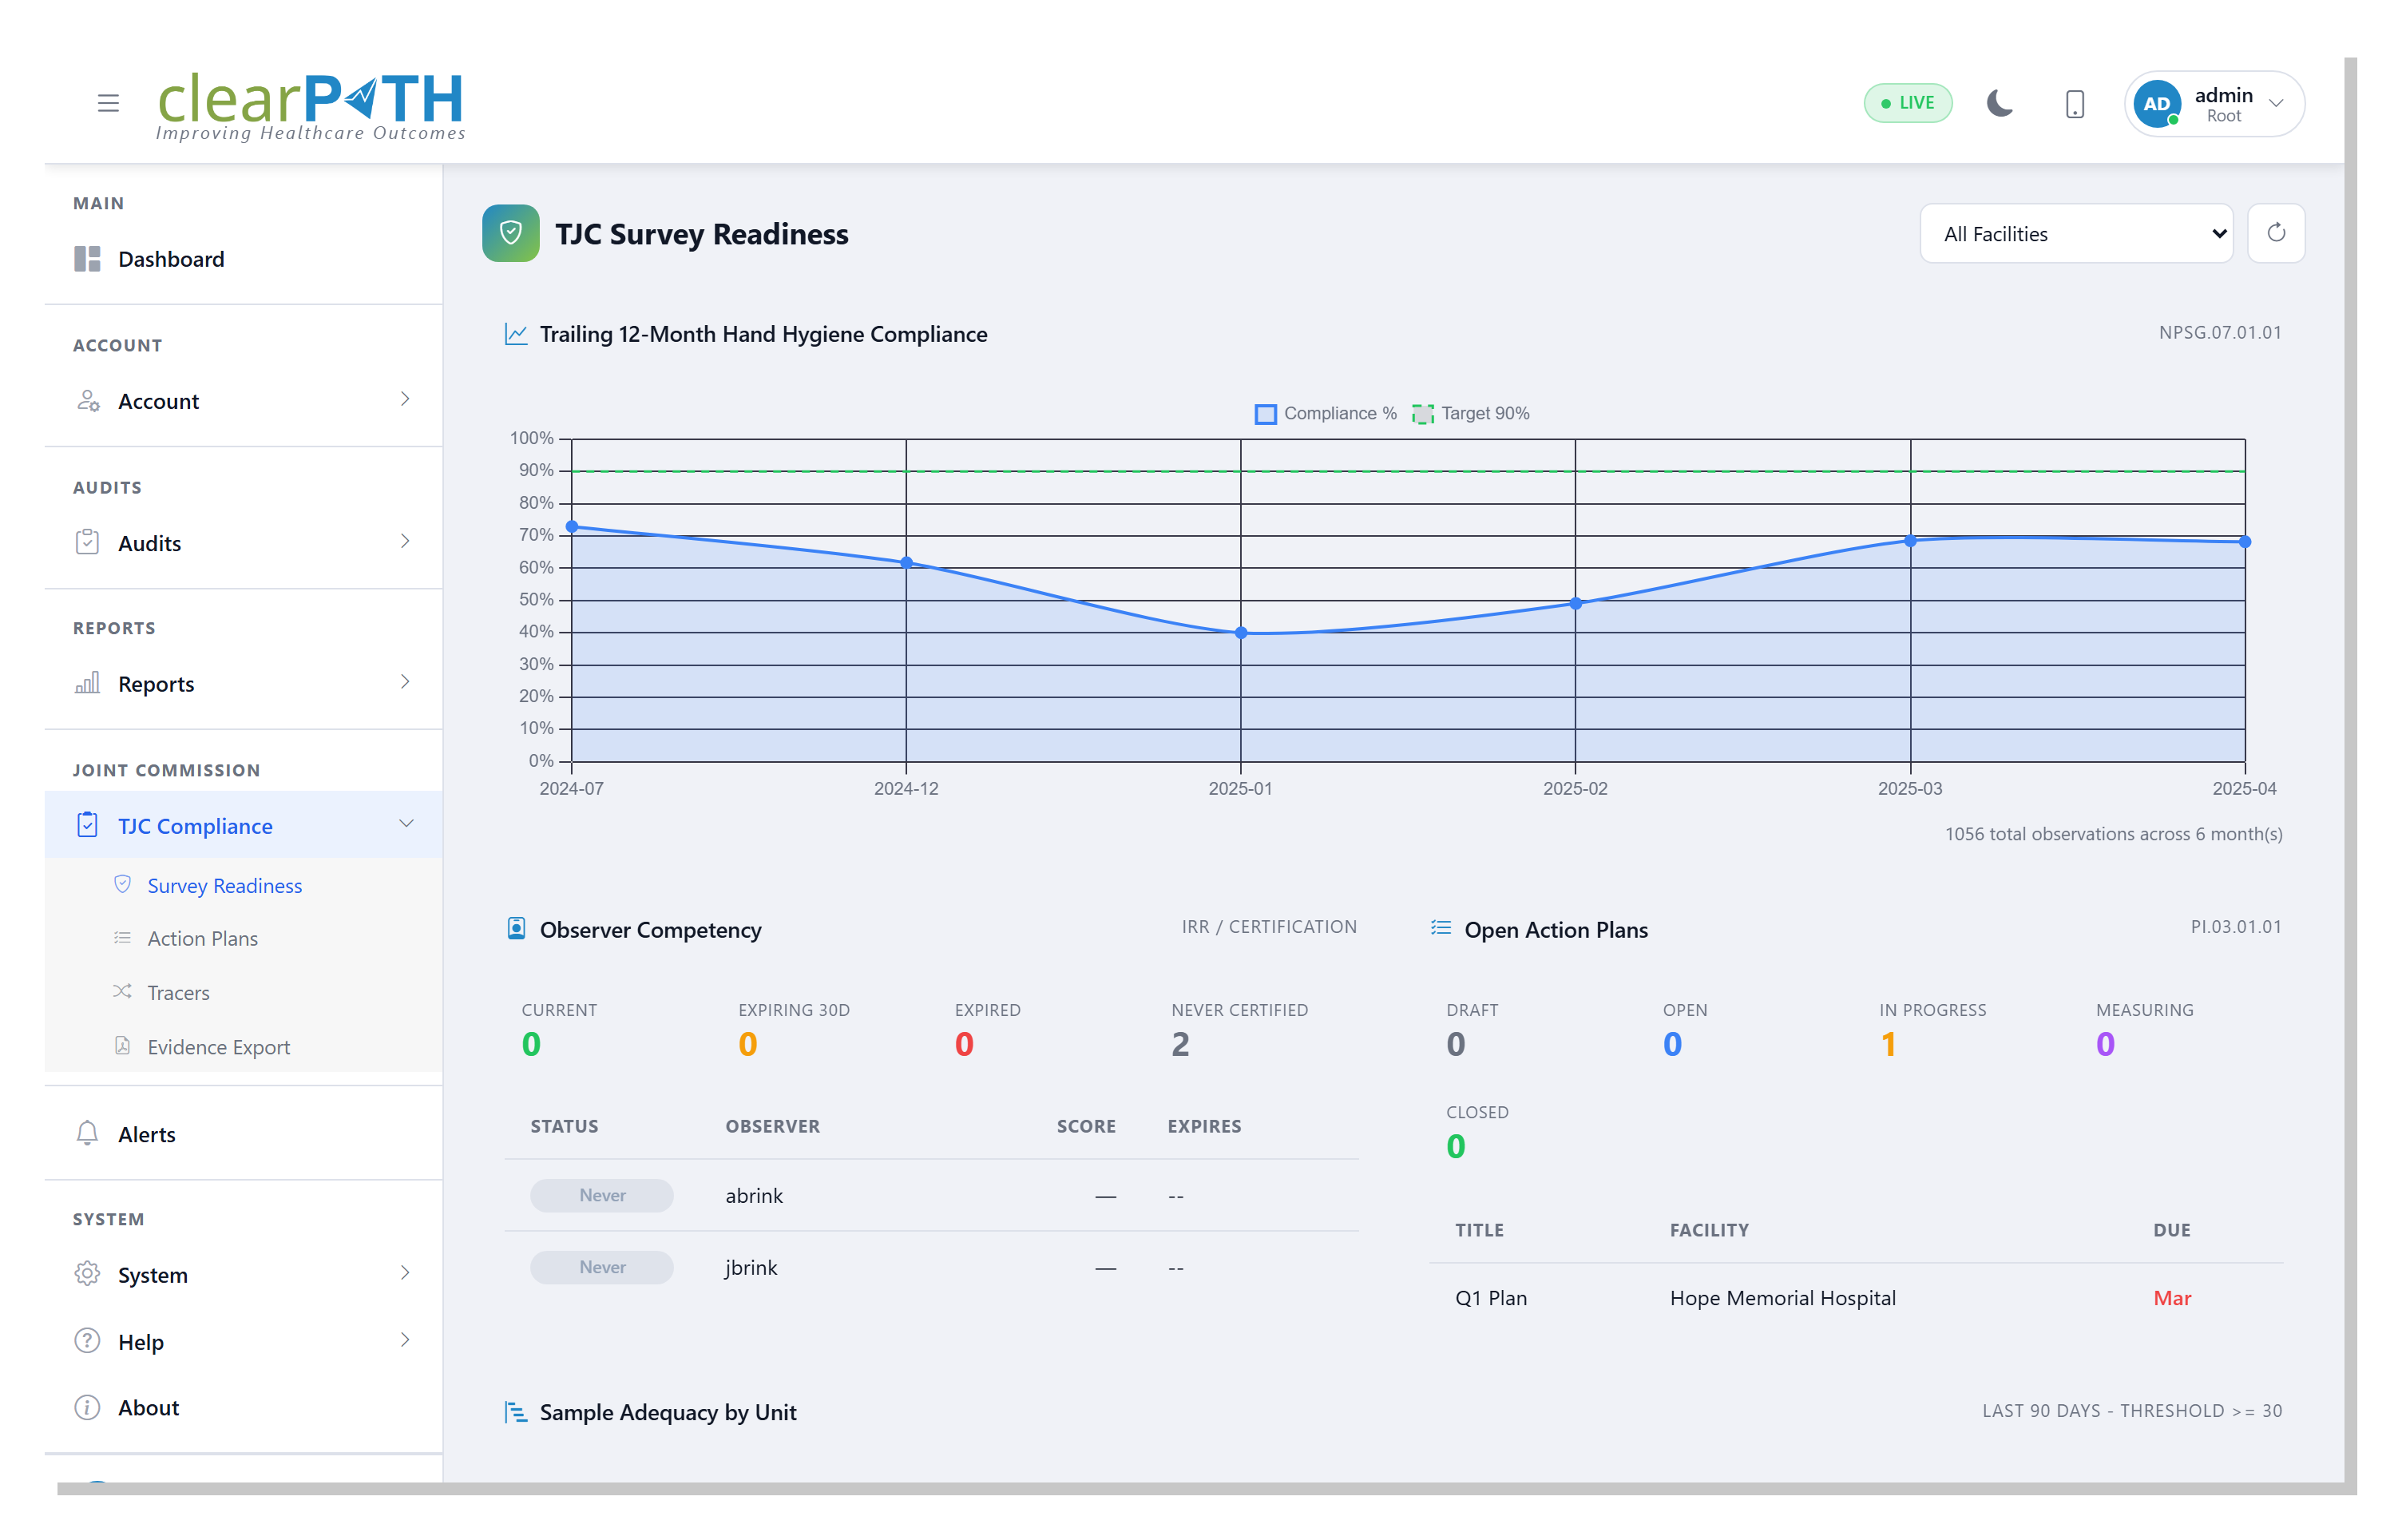The width and height of the screenshot is (2402, 1540).
Task: Enable dark mode via moon icon
Action: pyautogui.click(x=2000, y=102)
